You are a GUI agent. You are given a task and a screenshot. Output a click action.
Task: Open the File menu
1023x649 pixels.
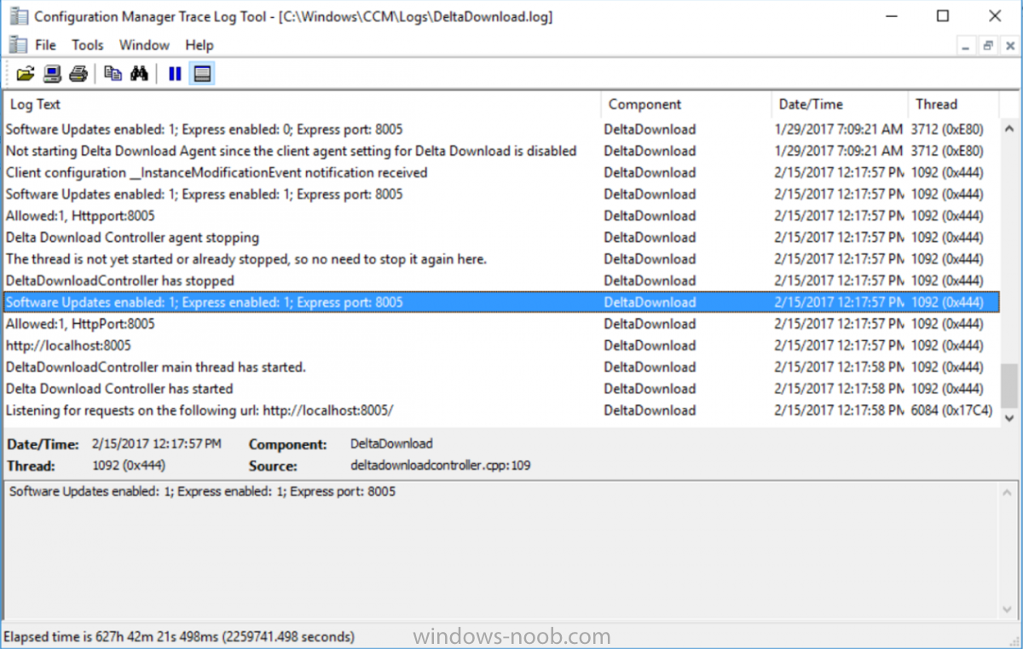(45, 45)
